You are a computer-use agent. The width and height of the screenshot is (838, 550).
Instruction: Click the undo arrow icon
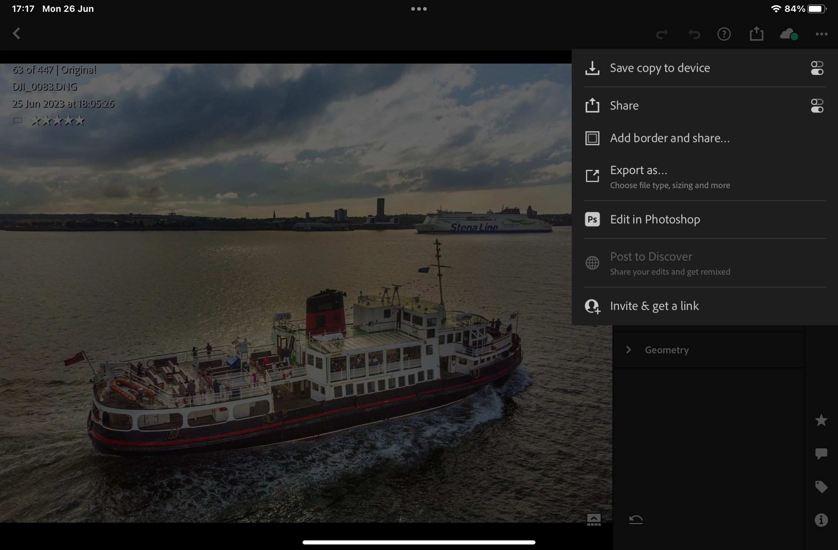click(x=694, y=34)
